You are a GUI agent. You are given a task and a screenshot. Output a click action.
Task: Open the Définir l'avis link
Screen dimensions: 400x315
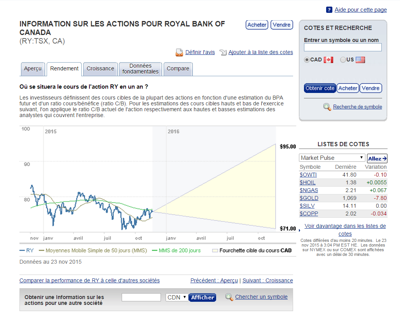coord(200,52)
